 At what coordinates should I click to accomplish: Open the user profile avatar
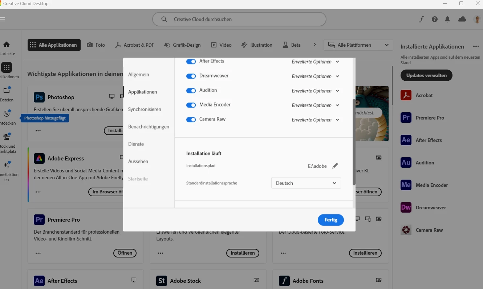478,19
